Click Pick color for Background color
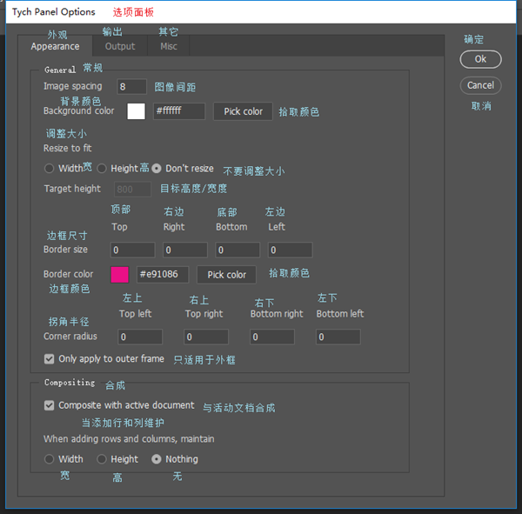The height and width of the screenshot is (514, 522). click(243, 111)
